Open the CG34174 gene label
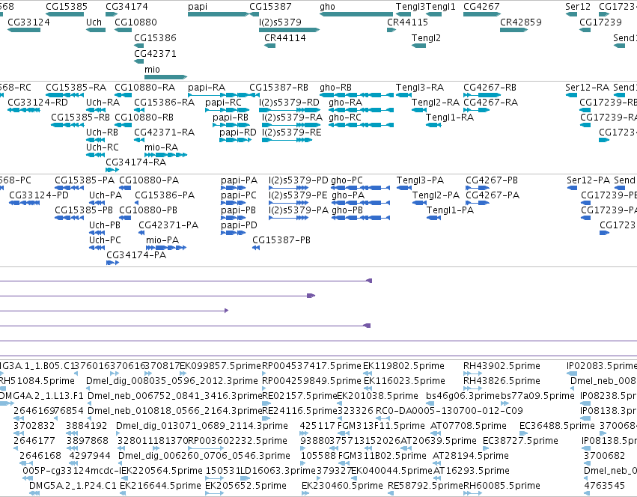Viewport: 637px width, 497px height. 127,7
